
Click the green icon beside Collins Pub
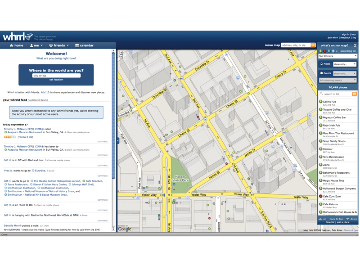point(320,102)
